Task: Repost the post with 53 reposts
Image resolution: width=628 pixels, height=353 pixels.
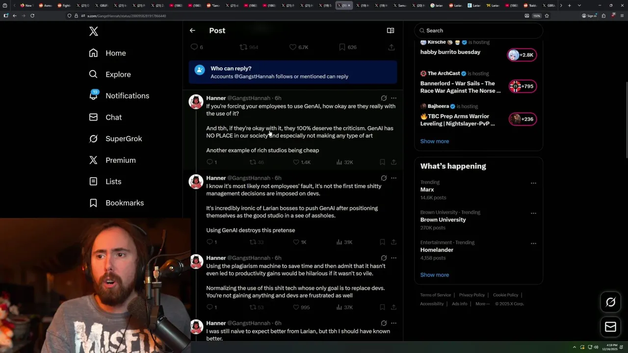Action: [x=257, y=307]
